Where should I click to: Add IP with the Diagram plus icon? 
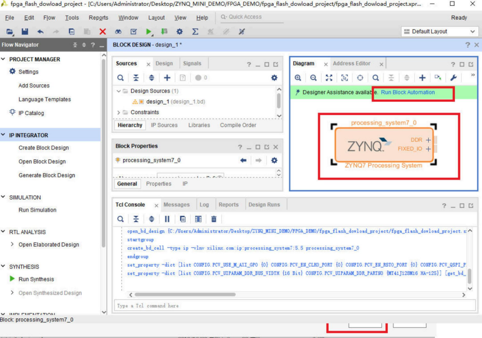click(x=422, y=78)
